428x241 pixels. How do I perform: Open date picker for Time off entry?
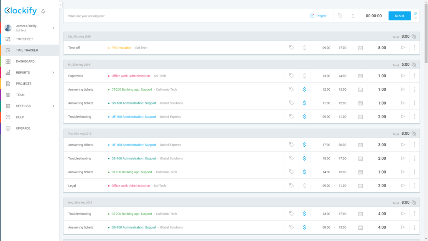361,48
